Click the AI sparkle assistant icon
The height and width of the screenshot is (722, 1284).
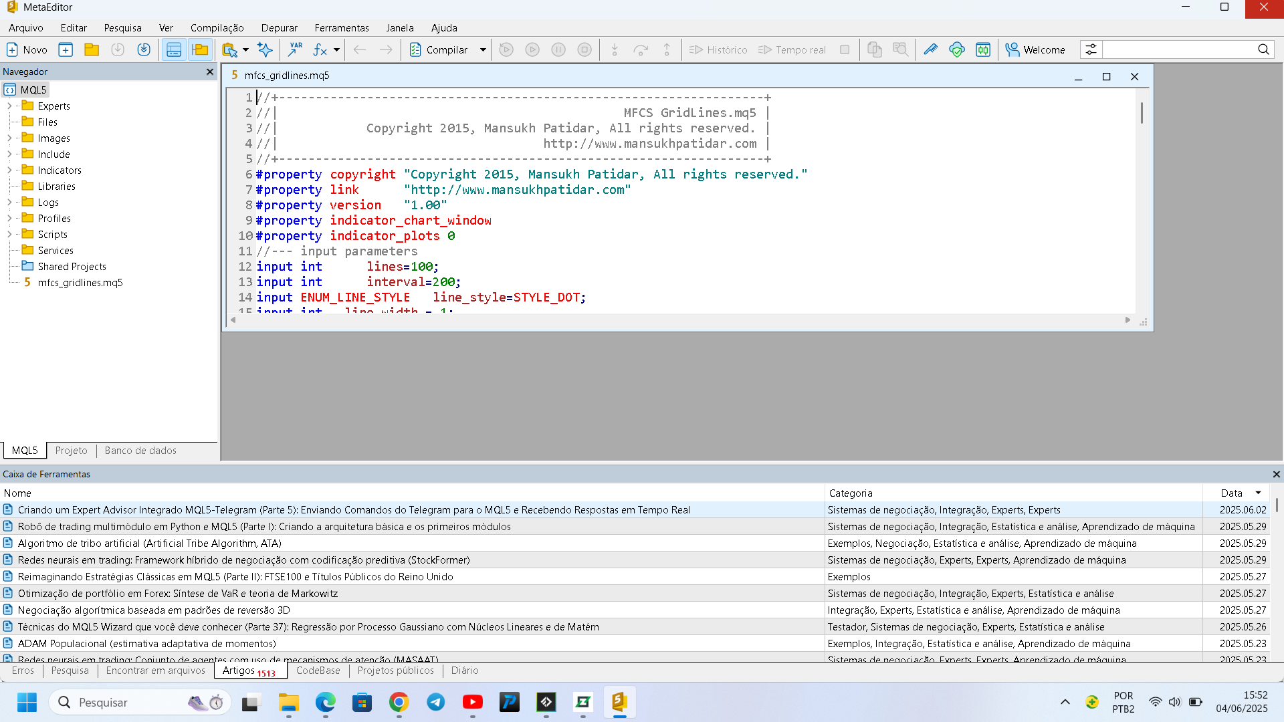point(265,49)
